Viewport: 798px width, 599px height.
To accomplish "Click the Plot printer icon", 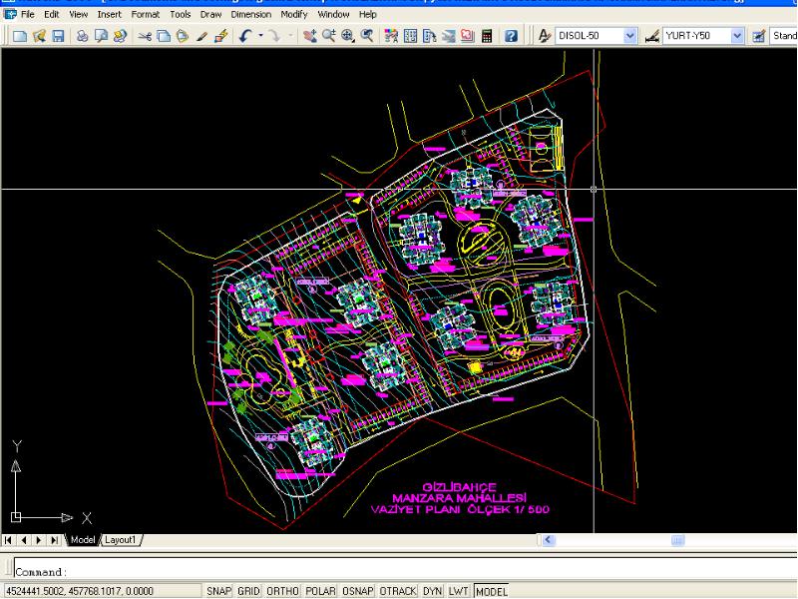I will tap(82, 36).
